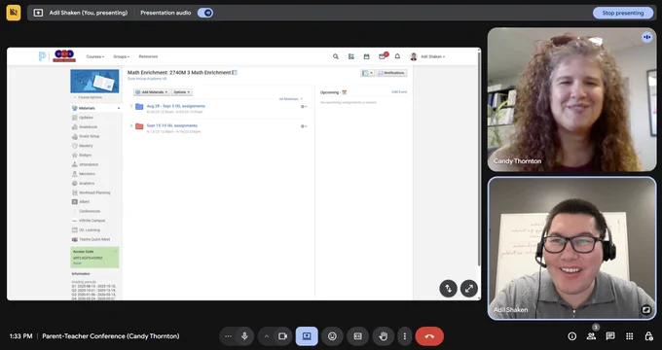Open Course Options under course image

click(90, 97)
